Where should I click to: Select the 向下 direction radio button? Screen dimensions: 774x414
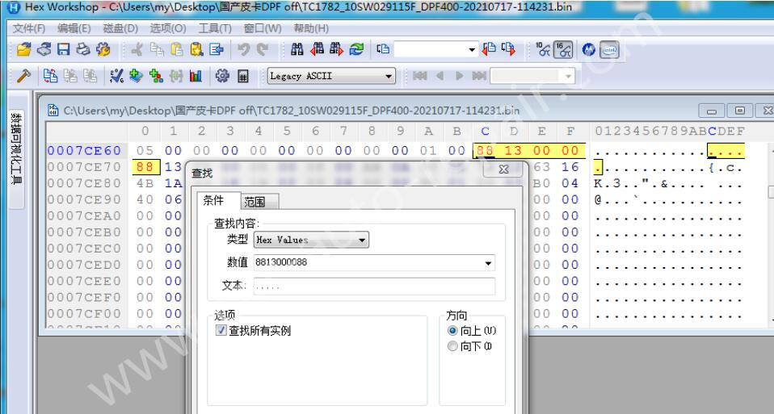click(x=452, y=346)
